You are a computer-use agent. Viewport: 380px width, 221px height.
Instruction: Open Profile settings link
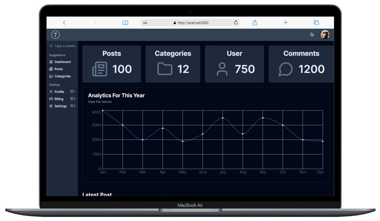click(59, 92)
